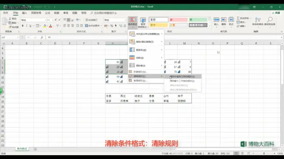
Task: Click the Decrease Indent icon
Action: point(77,26)
